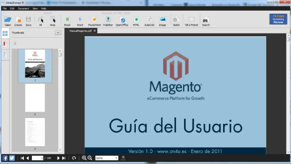The width and height of the screenshot is (291, 164).
Task: Select the page 2 thumbnail
Action: pyautogui.click(x=35, y=98)
